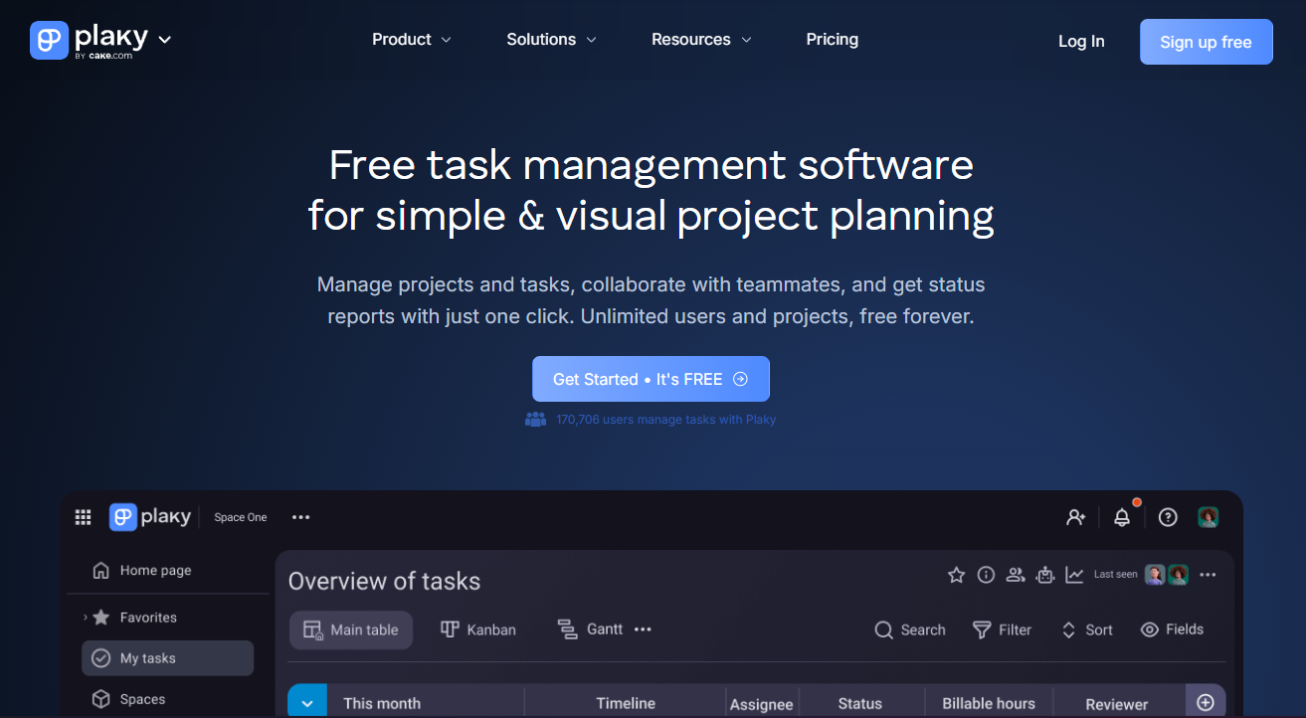The width and height of the screenshot is (1306, 718).
Task: Open the Fields visibility option
Action: coord(1172,629)
